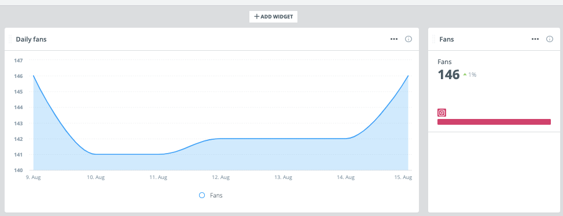
Task: Click the green 1% growth indicator
Action: 470,75
